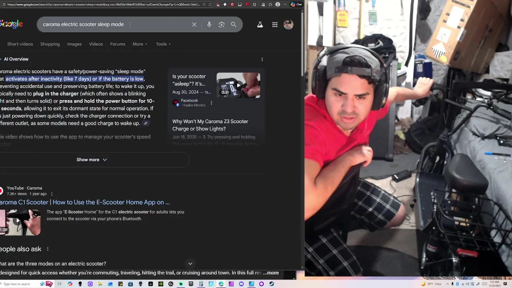
Task: Switch to Shopping results tab
Action: 50,44
